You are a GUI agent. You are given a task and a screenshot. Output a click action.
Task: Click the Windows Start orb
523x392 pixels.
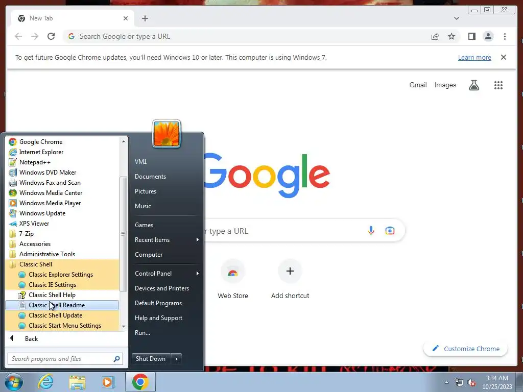tap(14, 382)
